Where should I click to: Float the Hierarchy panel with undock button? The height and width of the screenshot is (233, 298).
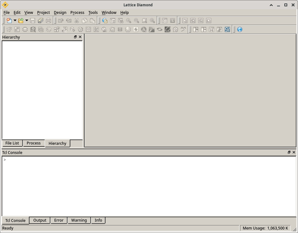click(x=75, y=37)
